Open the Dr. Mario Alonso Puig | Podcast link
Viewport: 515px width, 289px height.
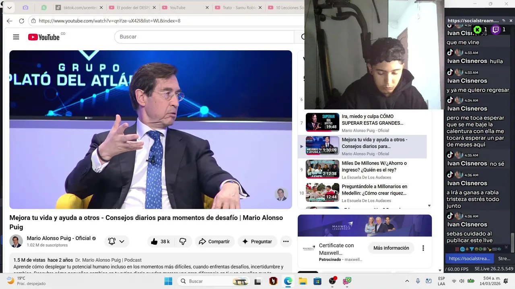pyautogui.click(x=108, y=260)
